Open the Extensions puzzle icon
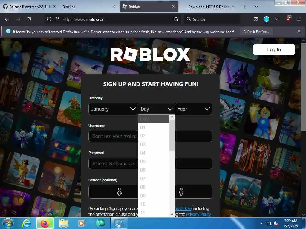This screenshot has width=306, height=229. tap(277, 19)
